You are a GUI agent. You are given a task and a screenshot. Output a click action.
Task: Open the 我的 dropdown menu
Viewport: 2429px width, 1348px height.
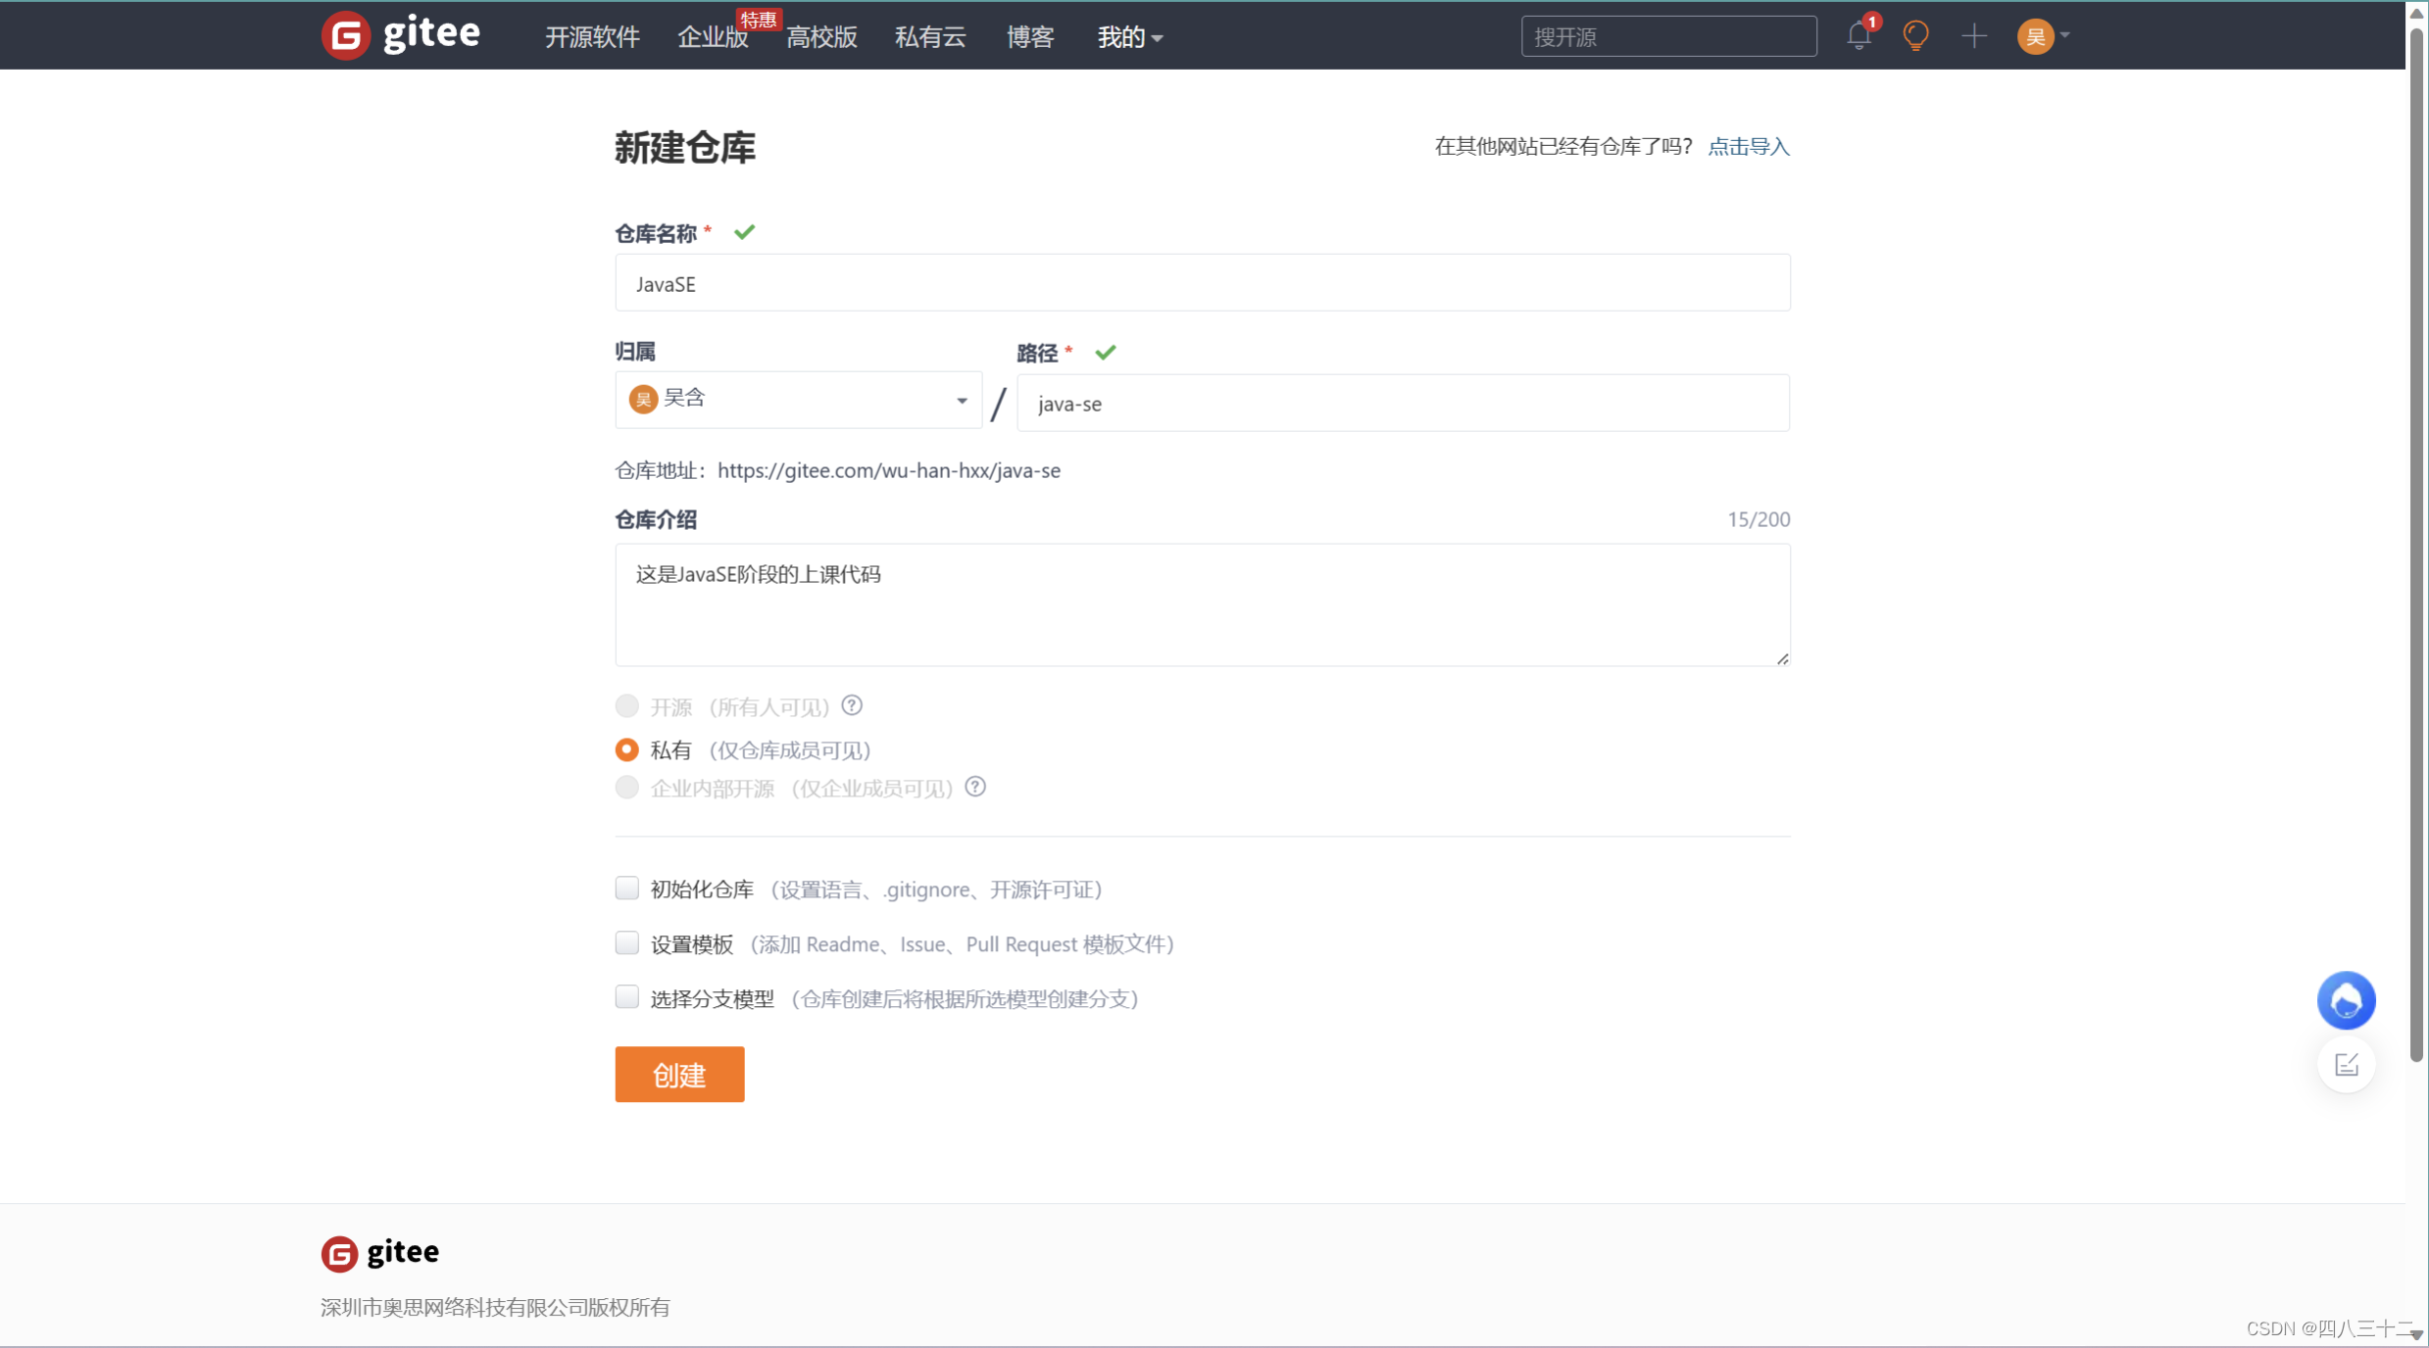coord(1129,37)
